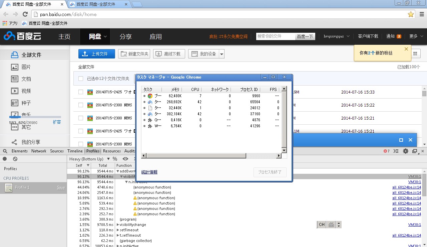Click the 583.62G storage usage bar
Image resolution: width=427 pixels, height=247 pixels.
(35, 117)
